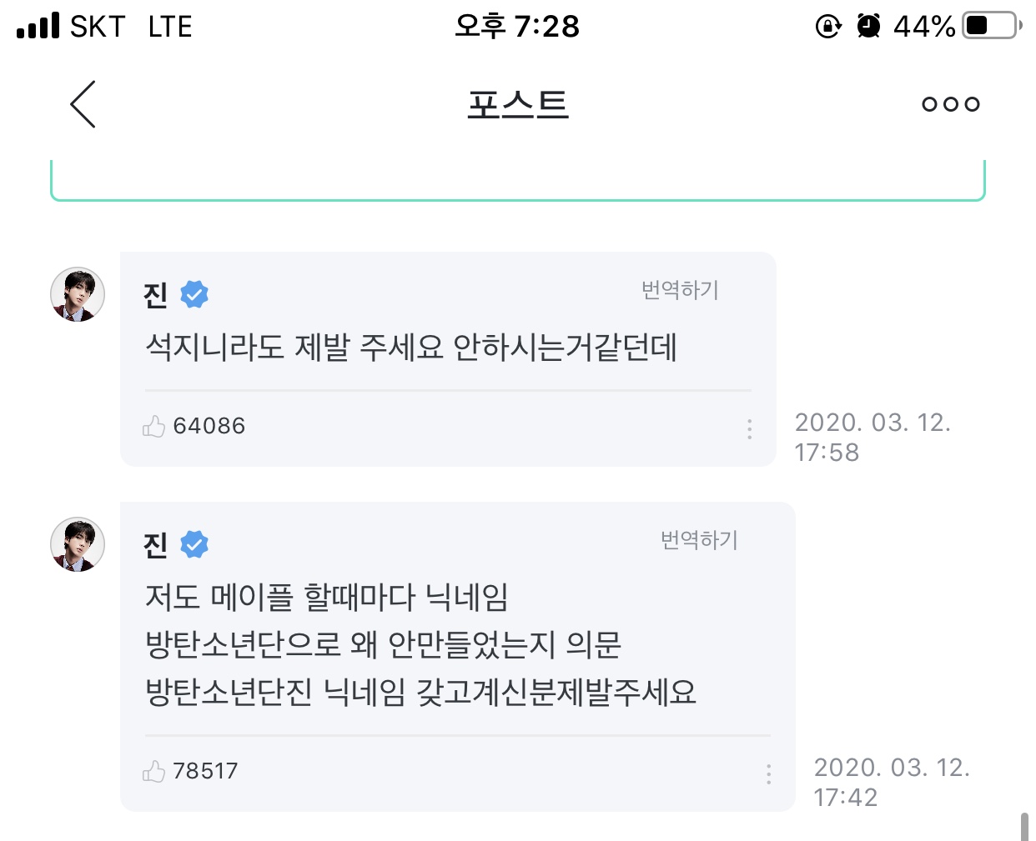Tap the battery icon in the status bar
1036x841 pixels.
tap(992, 26)
